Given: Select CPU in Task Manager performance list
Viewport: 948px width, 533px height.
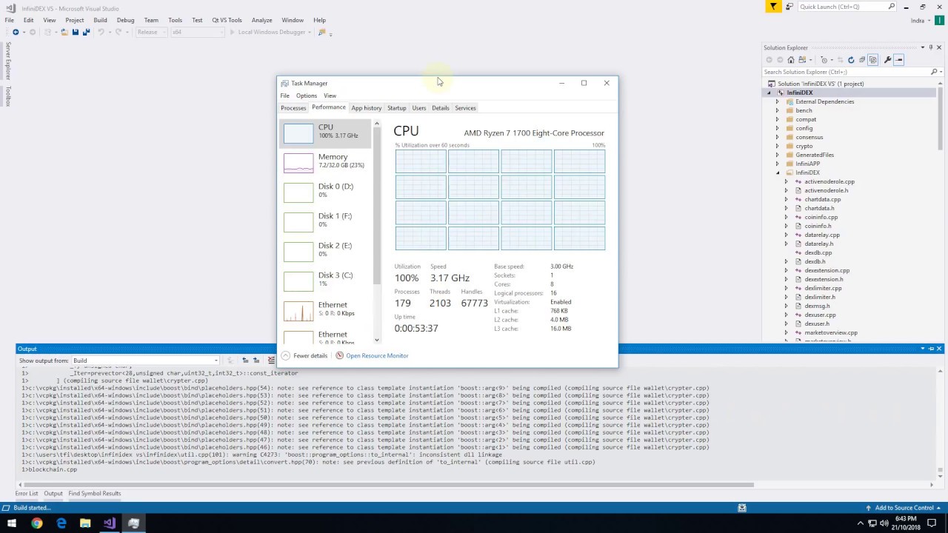Looking at the screenshot, I should click(x=327, y=133).
